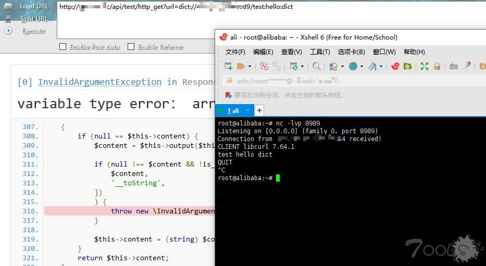Open the 窗口(W) menu

[384, 52]
